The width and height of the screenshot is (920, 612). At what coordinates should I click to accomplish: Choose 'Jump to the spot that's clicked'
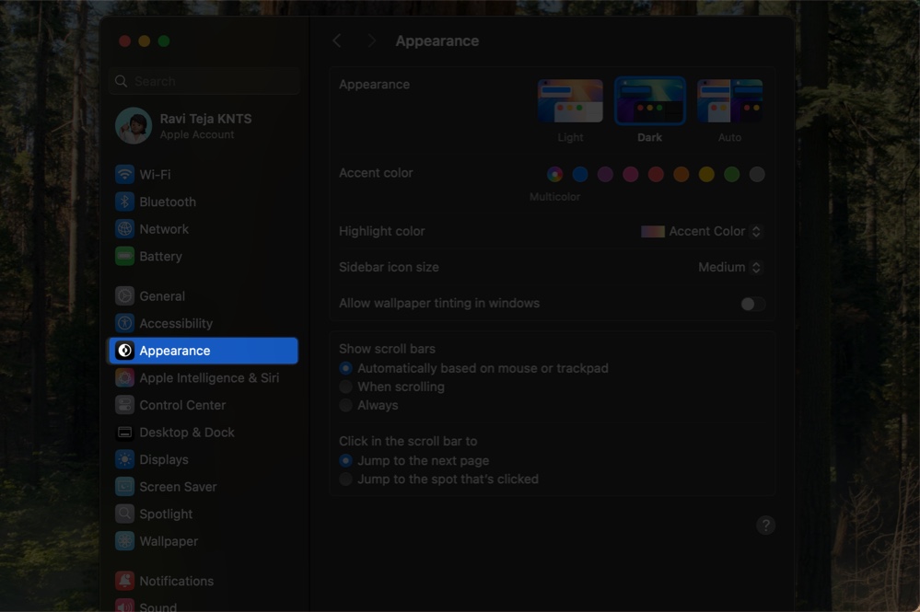click(345, 479)
